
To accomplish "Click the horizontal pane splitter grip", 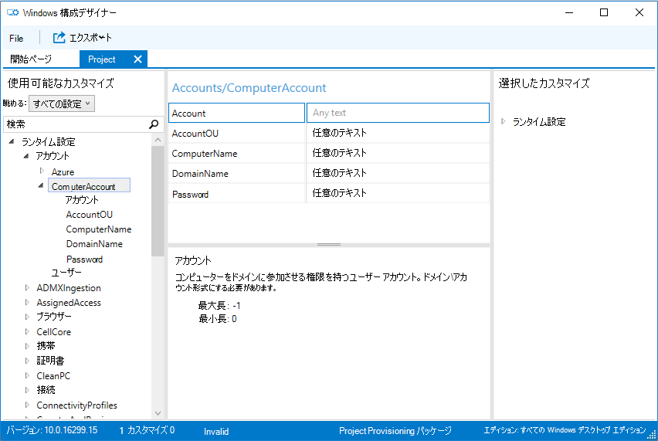I will tap(329, 244).
